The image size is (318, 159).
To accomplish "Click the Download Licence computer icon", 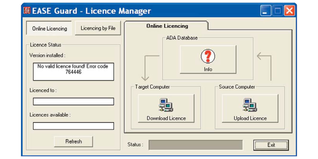I will (x=166, y=105).
